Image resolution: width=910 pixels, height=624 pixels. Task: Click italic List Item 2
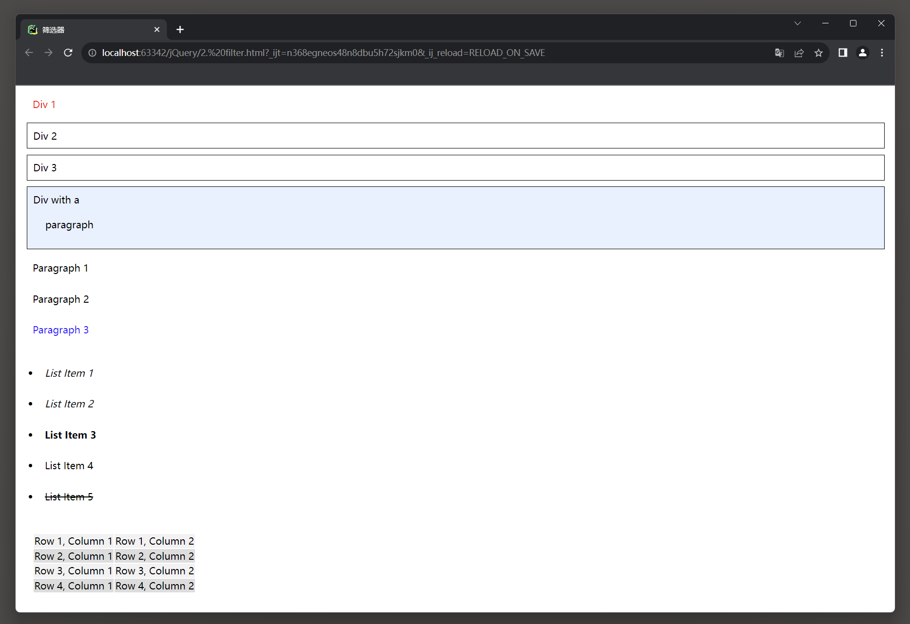[x=70, y=404]
